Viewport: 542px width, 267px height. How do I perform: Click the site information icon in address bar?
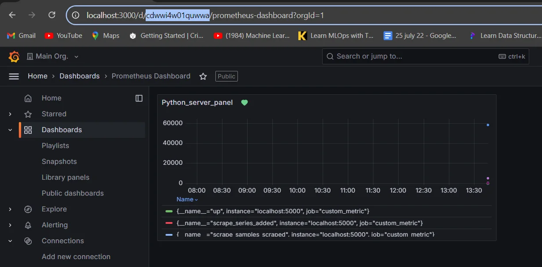75,15
